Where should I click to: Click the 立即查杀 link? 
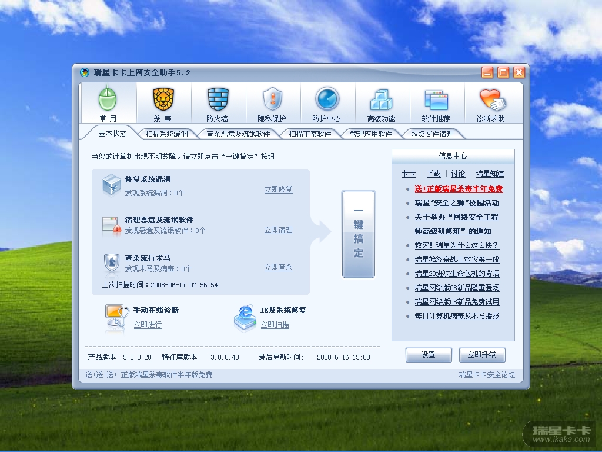pos(278,267)
